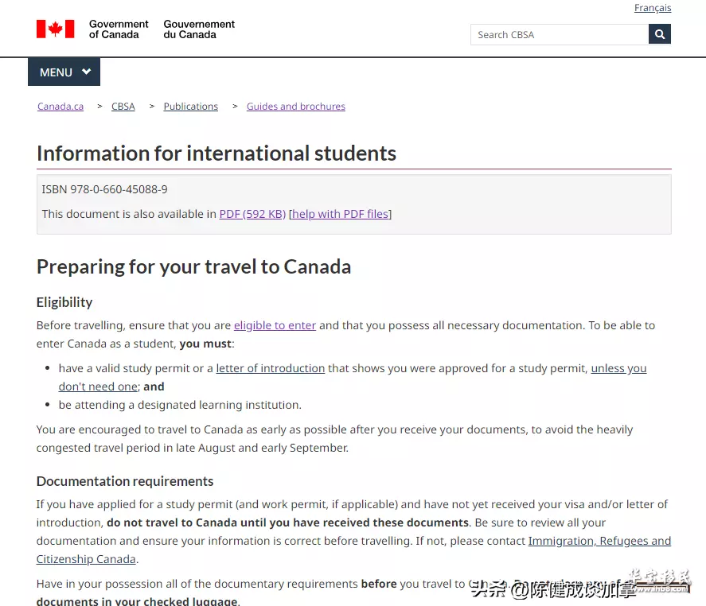Open the Publications breadcrumb link

[x=190, y=107]
